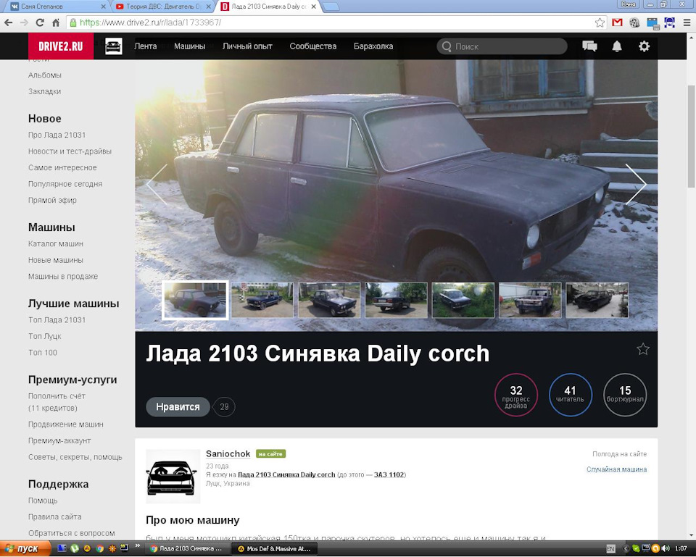Open Каталог машин sidebar link
696x557 pixels.
coord(56,243)
